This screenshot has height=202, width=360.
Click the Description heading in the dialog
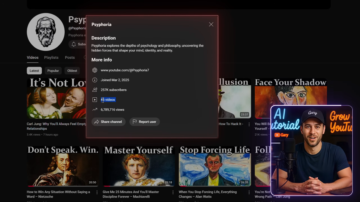coord(103,38)
